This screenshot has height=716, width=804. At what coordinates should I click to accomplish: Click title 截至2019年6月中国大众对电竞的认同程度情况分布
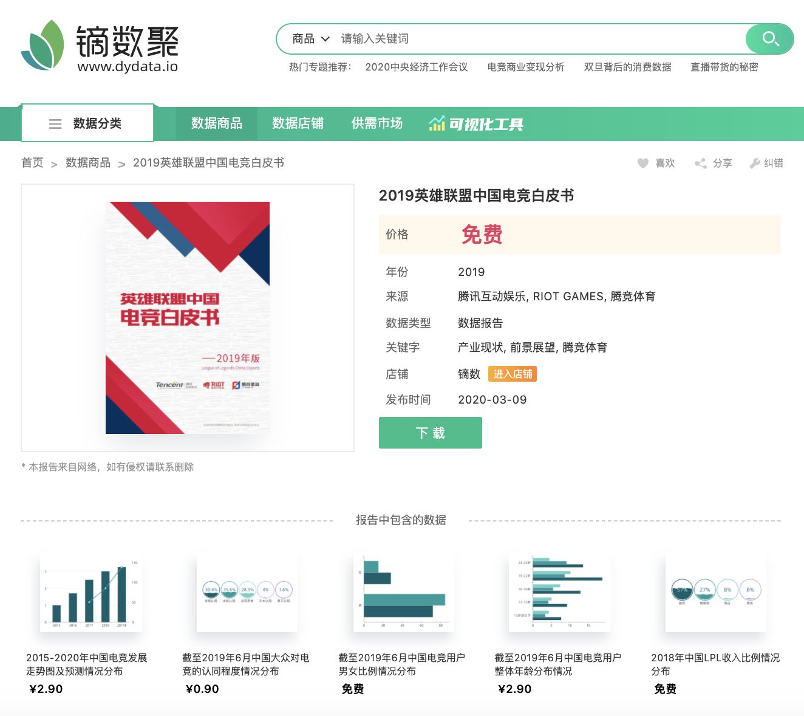point(246,664)
